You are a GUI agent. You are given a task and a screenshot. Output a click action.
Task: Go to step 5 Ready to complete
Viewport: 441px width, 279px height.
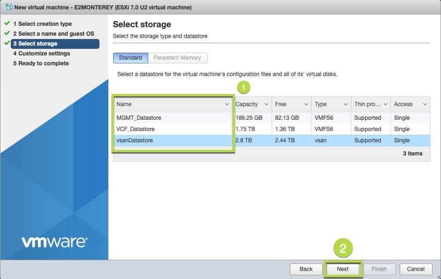pyautogui.click(x=41, y=63)
